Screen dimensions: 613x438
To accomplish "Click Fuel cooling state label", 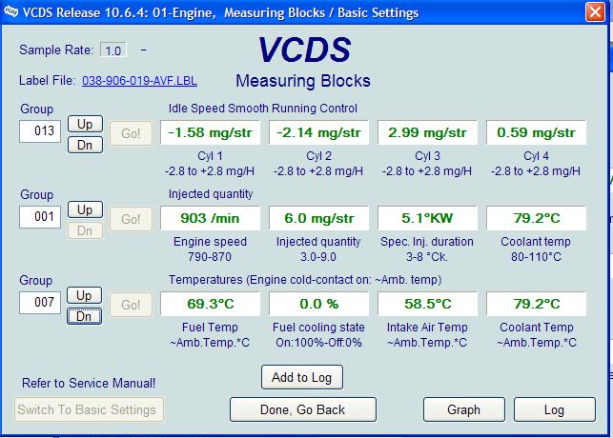I will click(318, 328).
